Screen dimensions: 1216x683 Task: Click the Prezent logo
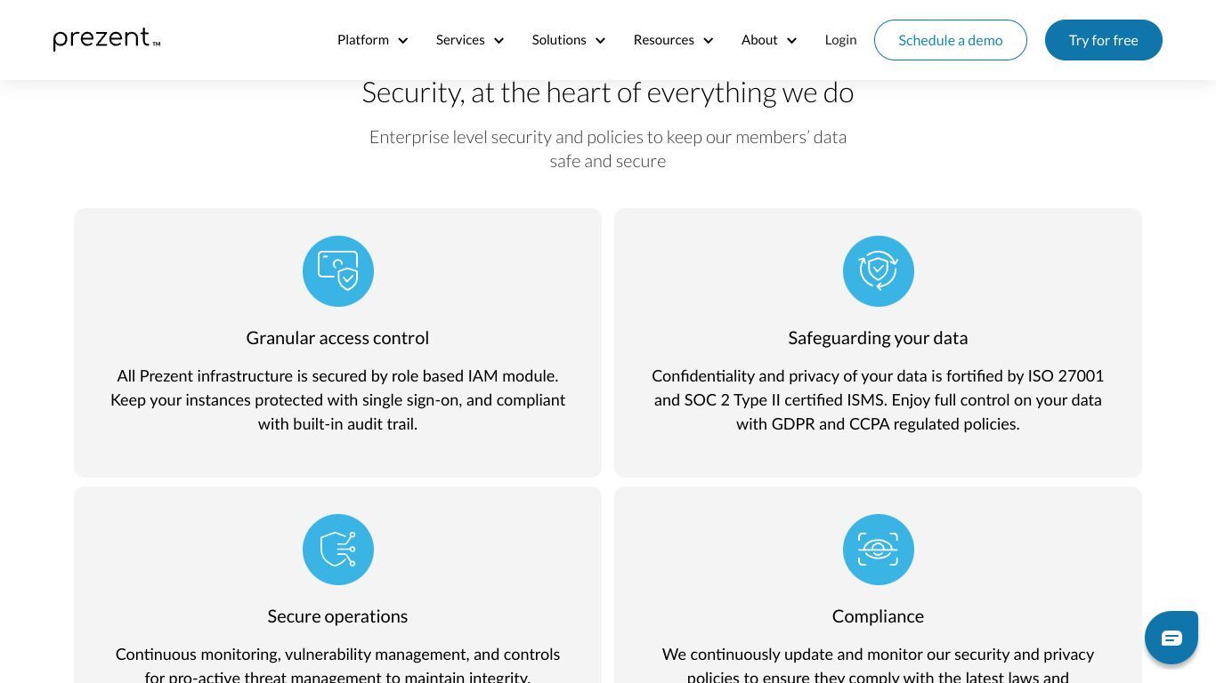(x=107, y=39)
